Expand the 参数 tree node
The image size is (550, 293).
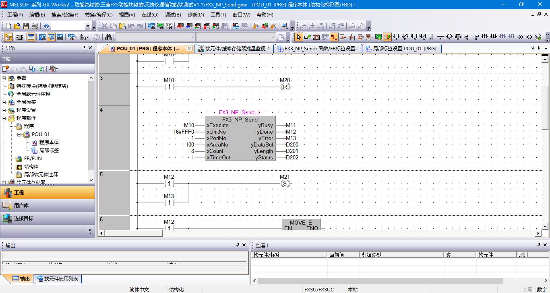[x=4, y=78]
